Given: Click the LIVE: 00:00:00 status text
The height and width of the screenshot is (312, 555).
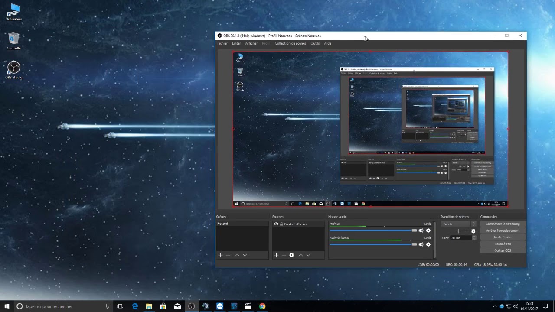Looking at the screenshot, I should click(428, 264).
